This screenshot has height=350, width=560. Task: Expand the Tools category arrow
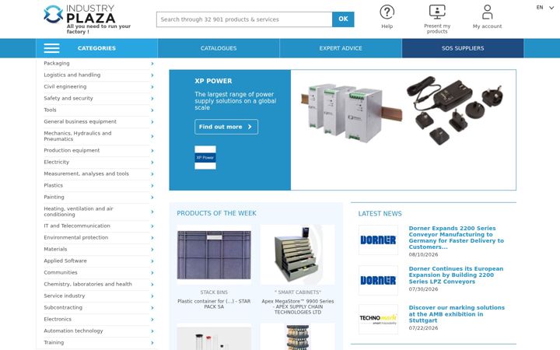pos(152,110)
